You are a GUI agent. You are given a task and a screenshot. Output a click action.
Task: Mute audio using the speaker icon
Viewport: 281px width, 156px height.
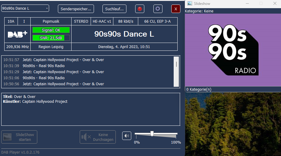[x=127, y=136]
